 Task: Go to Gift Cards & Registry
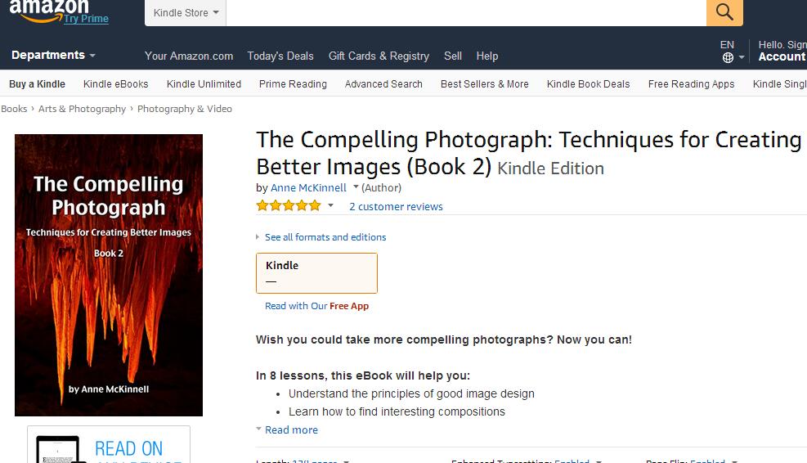pos(379,56)
